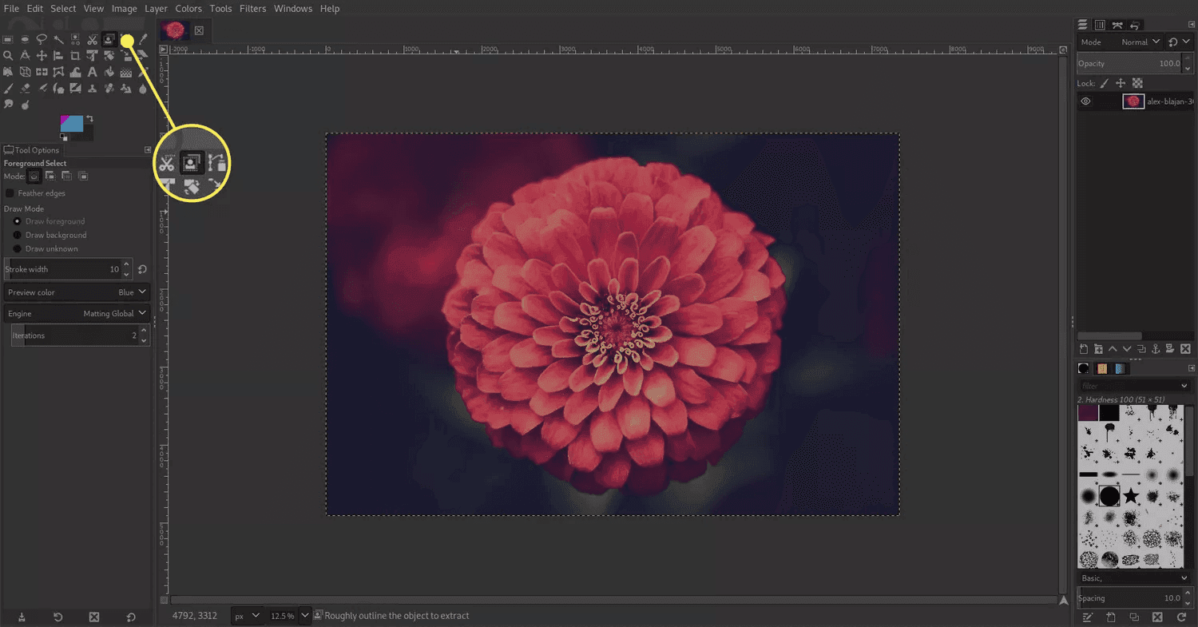Viewport: 1198px width, 627px height.
Task: Open the Layer menu
Action: coord(157,9)
